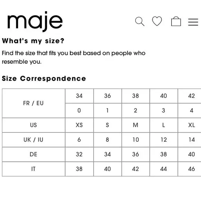Open the search magnifier icon

[140, 21]
